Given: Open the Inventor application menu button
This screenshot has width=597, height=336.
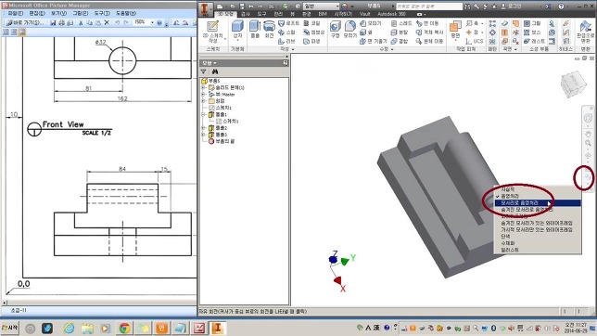Looking at the screenshot, I should (205, 9).
